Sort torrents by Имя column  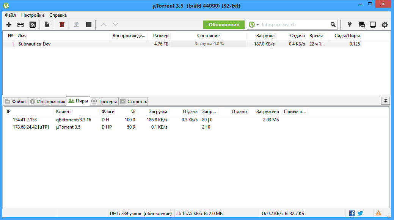tap(62, 36)
